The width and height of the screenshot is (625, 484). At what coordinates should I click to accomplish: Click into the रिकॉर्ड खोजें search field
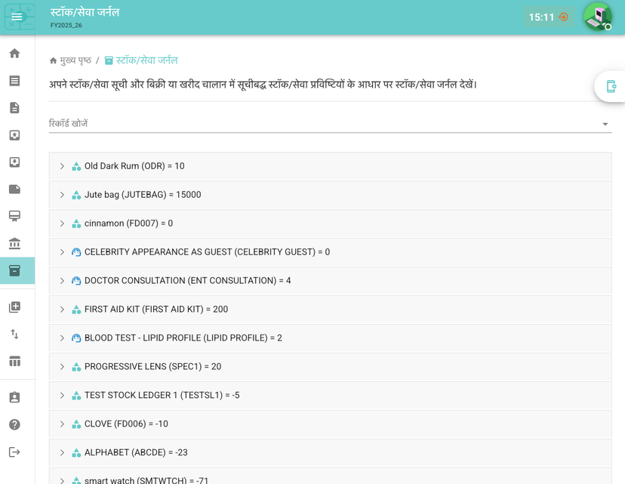click(x=317, y=123)
